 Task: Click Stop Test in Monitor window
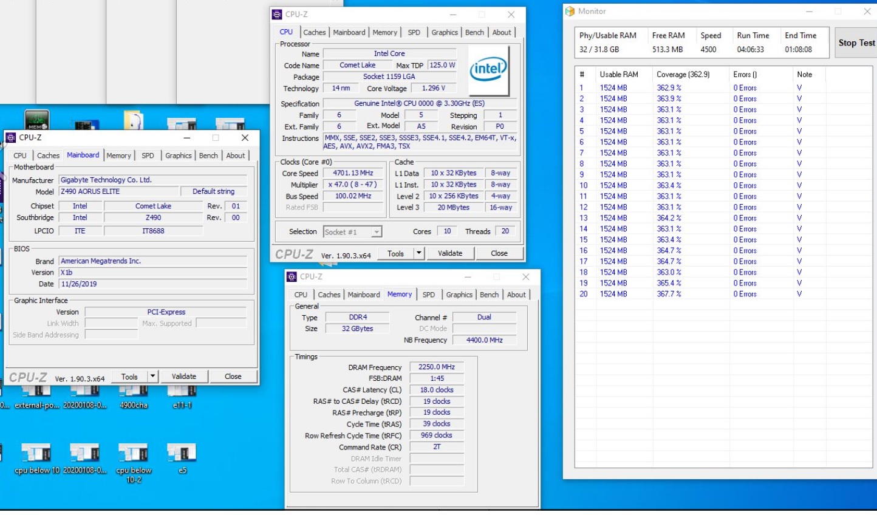[856, 43]
